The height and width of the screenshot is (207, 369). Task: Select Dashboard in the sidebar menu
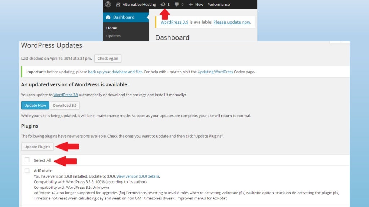[126, 17]
